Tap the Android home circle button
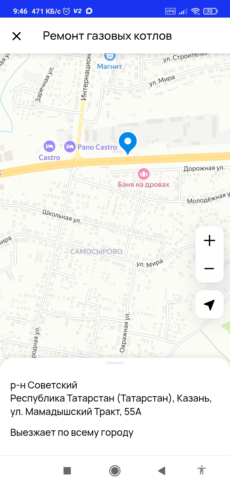Viewport: 230px width, 486px height. 115,471
